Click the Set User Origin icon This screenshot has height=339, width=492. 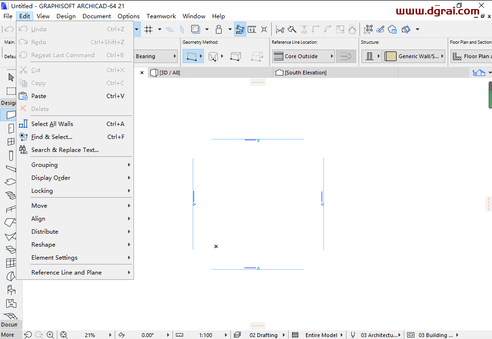coord(264,29)
